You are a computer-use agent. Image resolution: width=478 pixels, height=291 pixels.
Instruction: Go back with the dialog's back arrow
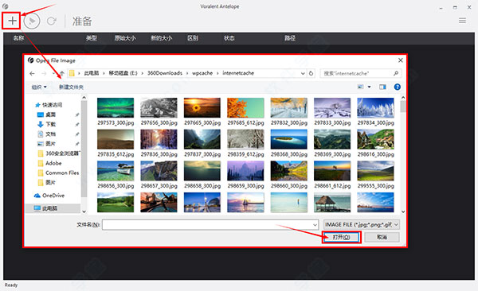32,73
